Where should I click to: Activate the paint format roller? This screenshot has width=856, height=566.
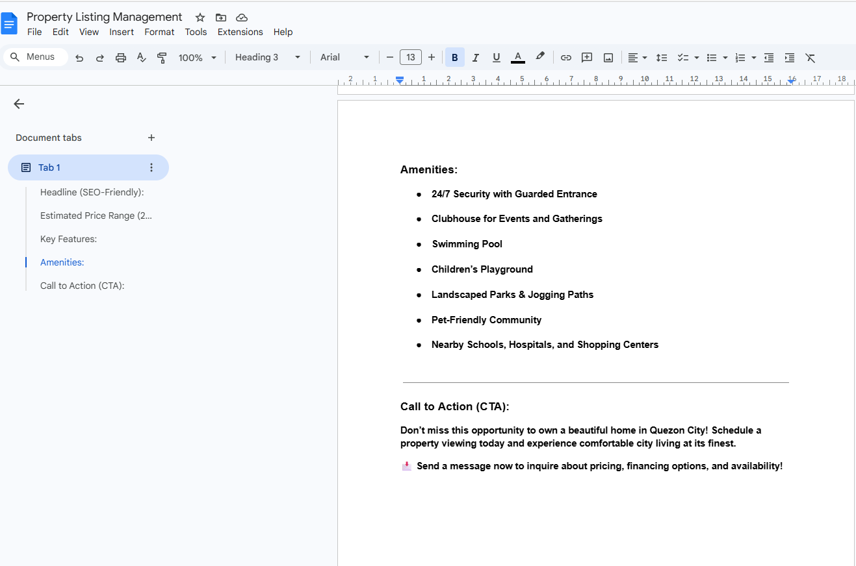click(x=162, y=58)
